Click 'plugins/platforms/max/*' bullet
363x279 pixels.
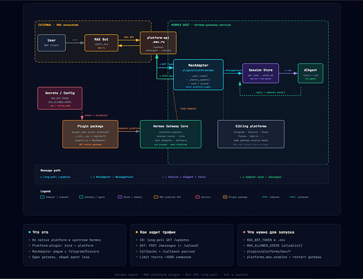tap(269, 251)
